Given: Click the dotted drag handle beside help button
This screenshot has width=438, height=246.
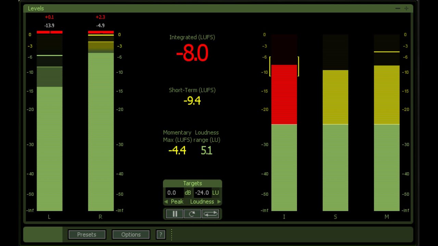Looking at the screenshot, I should coord(171,234).
